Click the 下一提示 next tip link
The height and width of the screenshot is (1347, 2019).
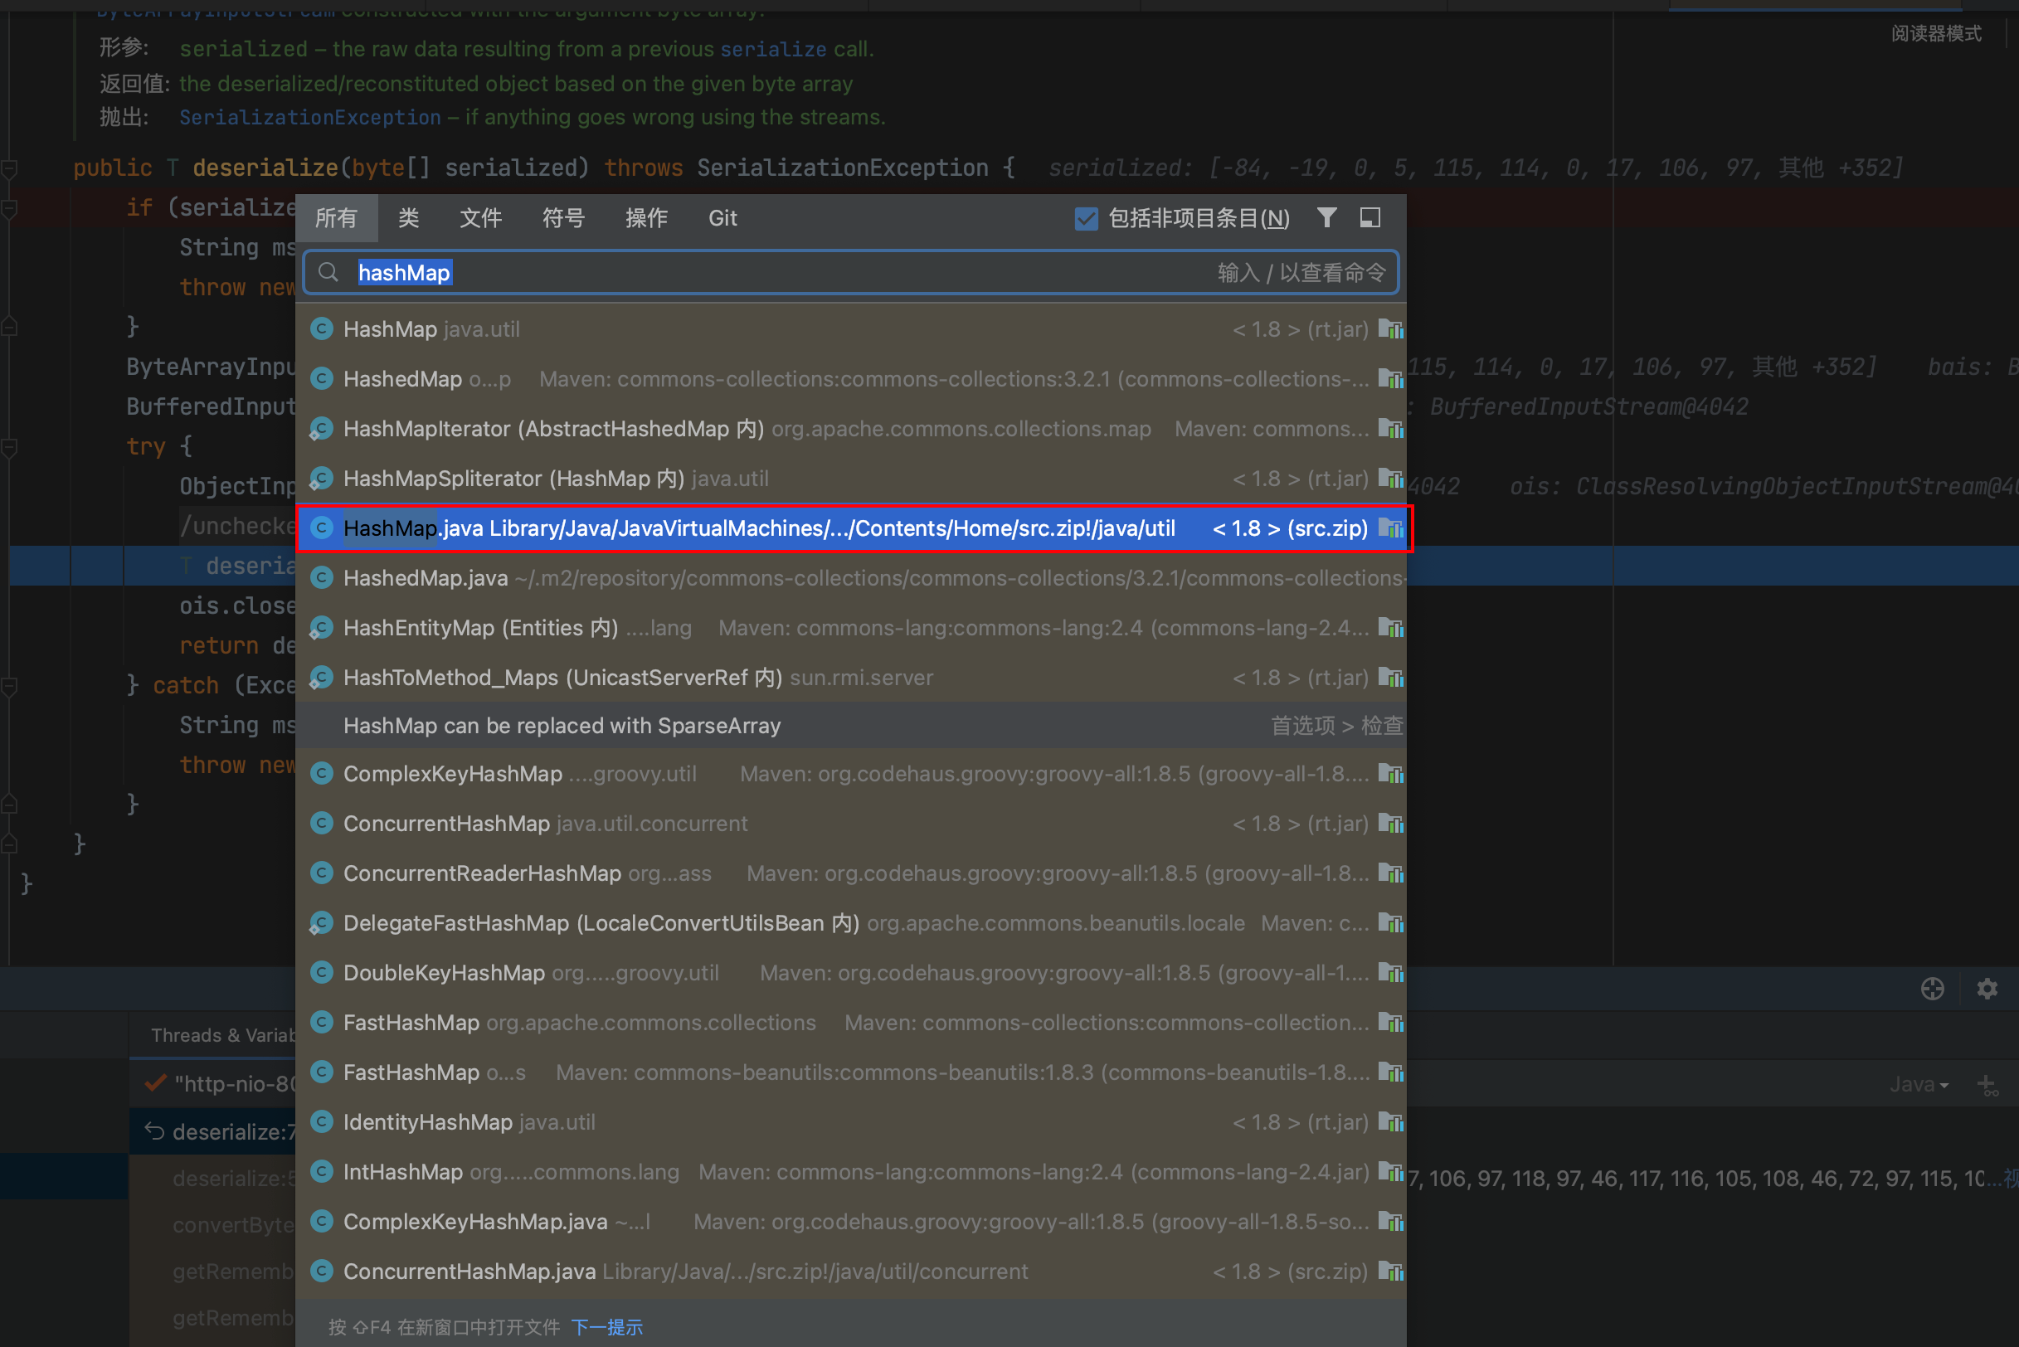coord(607,1327)
